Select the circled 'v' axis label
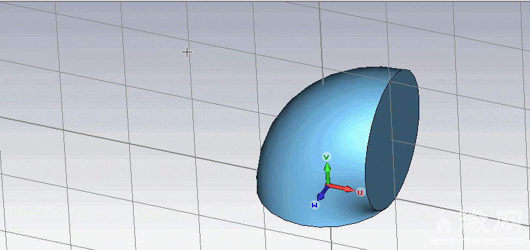This screenshot has width=530, height=250. (326, 157)
